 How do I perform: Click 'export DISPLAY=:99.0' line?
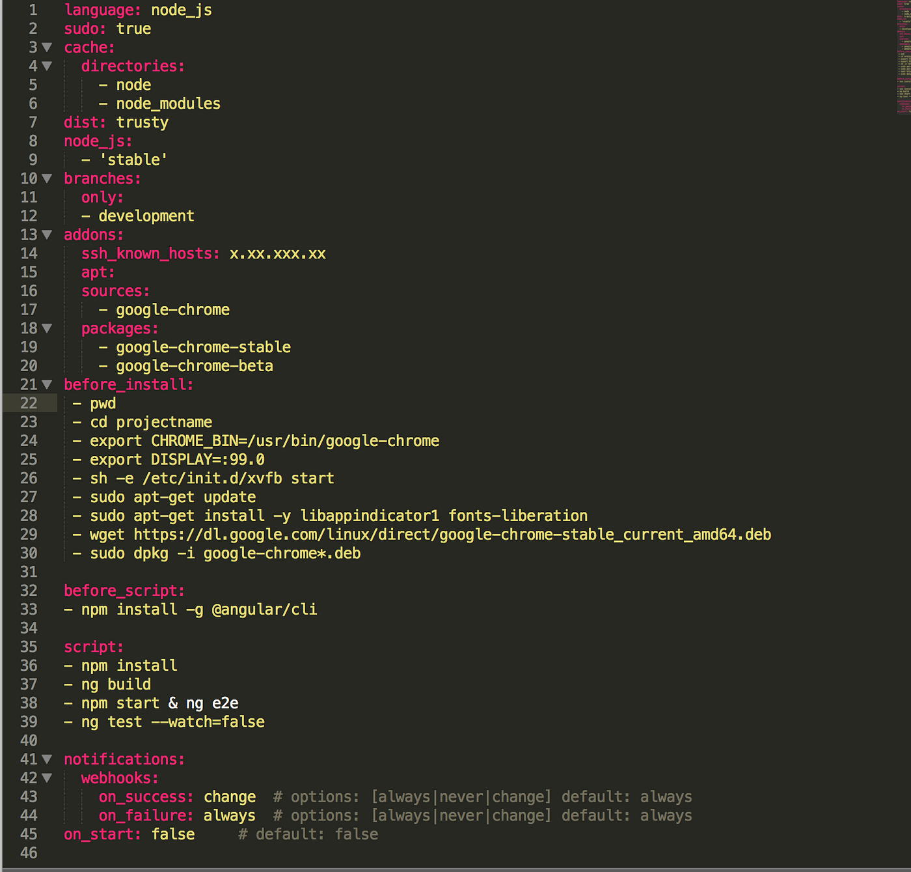177,460
